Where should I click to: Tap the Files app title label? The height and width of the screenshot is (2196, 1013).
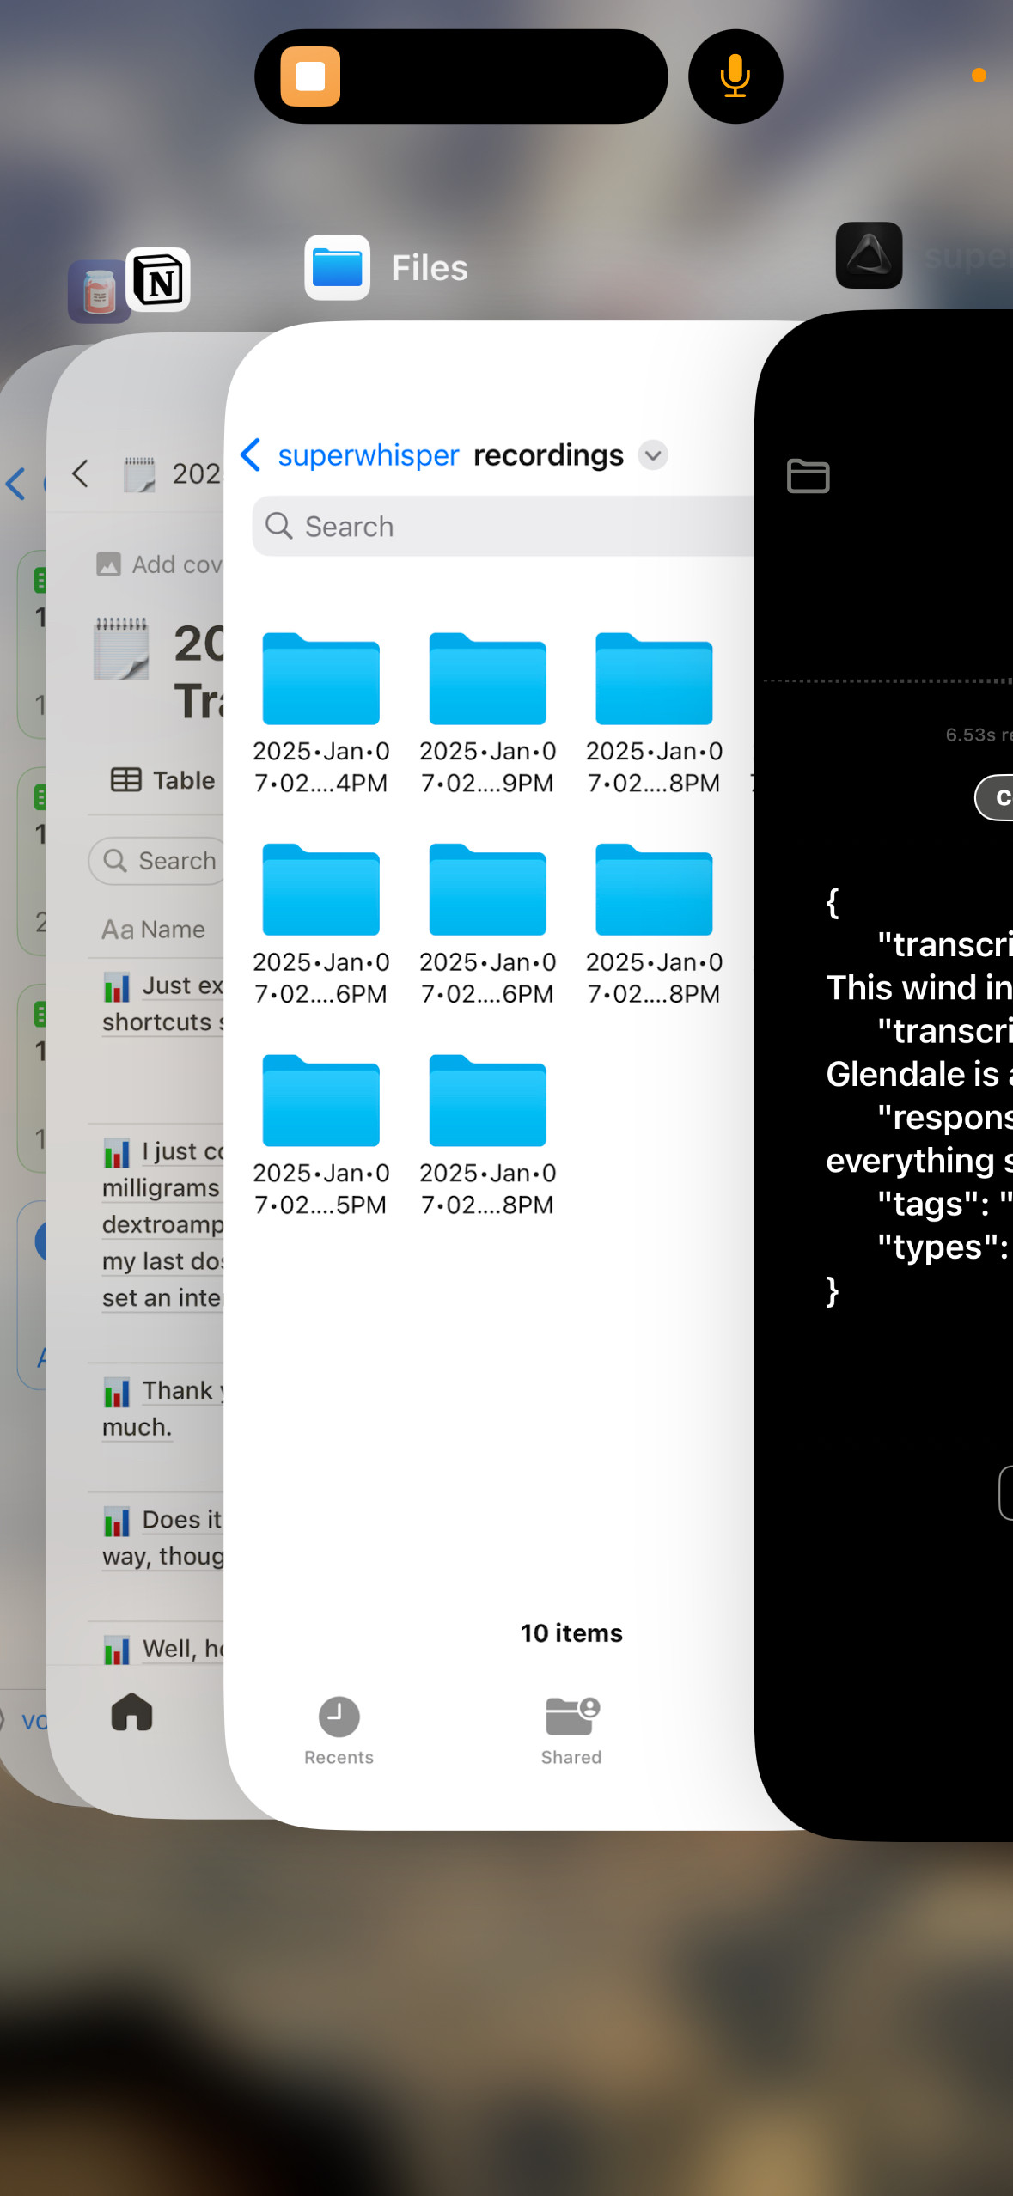(x=430, y=268)
